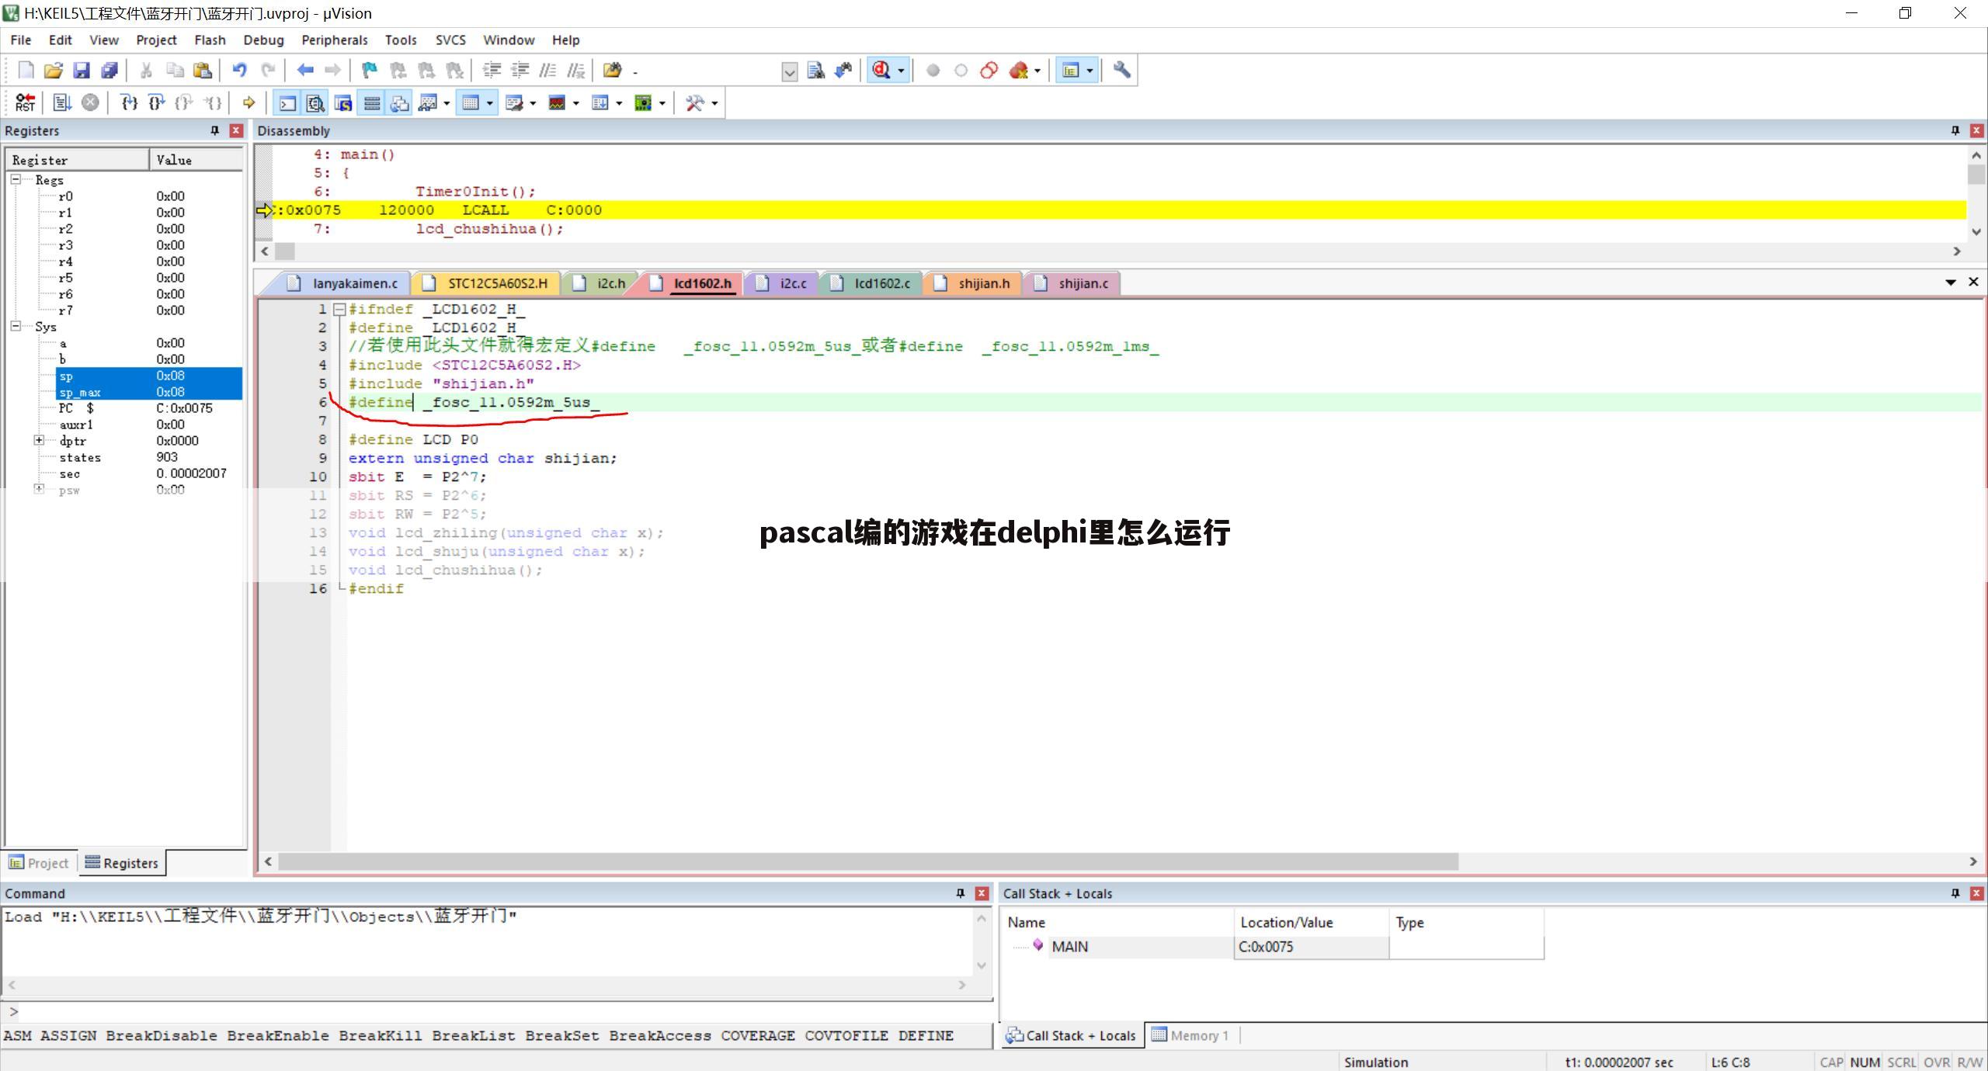Screen dimensions: 1988x1071
Task: Click the Undo icon
Action: [x=239, y=71]
